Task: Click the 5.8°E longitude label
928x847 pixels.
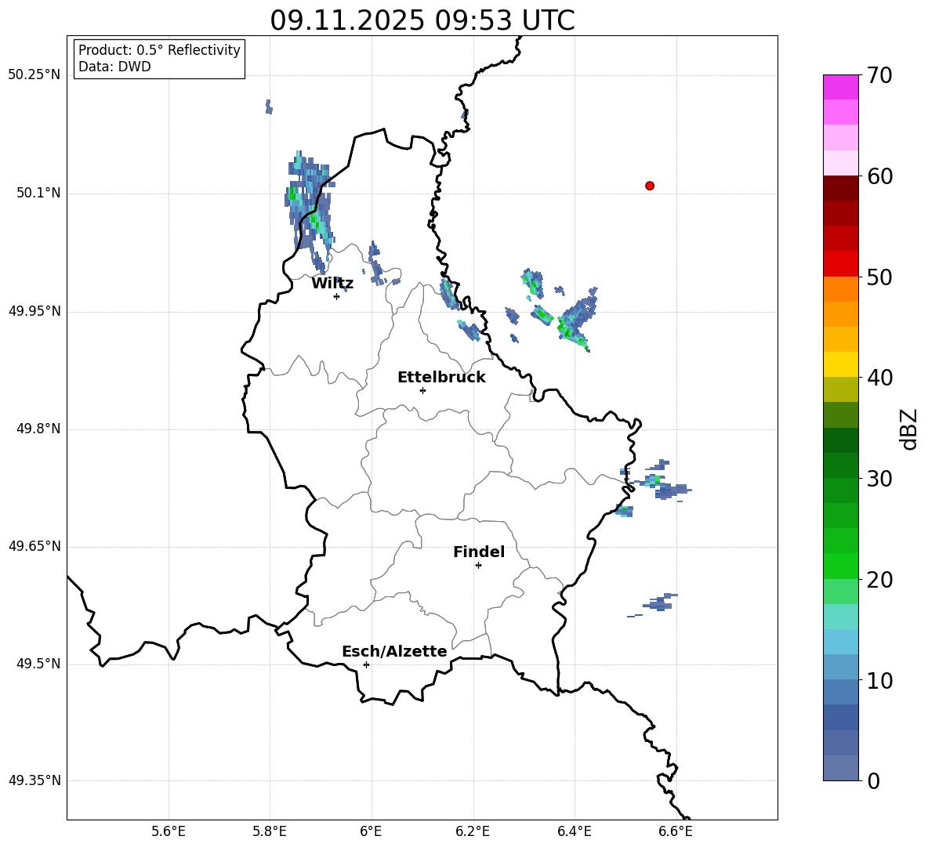Action: click(270, 832)
